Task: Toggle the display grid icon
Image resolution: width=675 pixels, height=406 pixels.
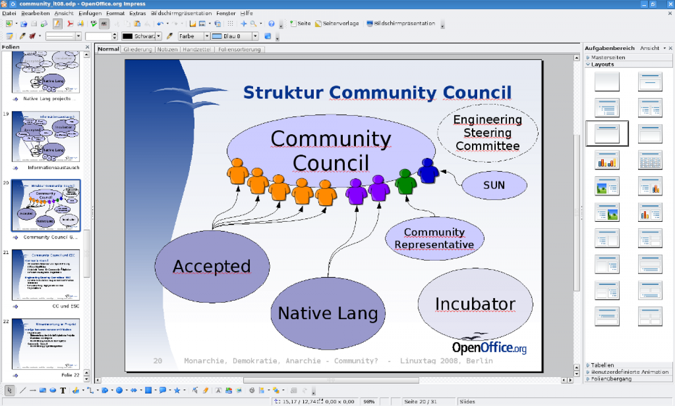Action: [230, 24]
